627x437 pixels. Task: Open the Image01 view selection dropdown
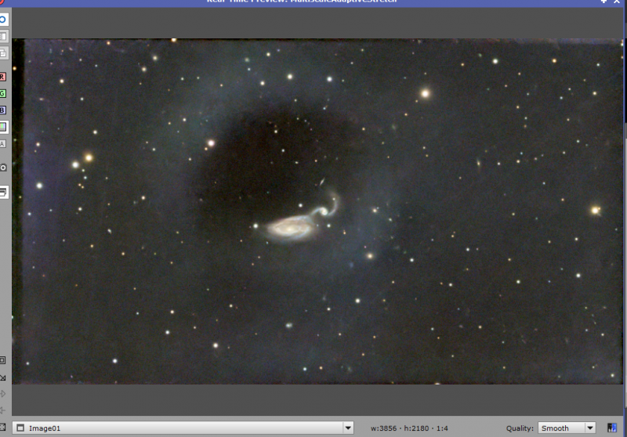coord(183,428)
